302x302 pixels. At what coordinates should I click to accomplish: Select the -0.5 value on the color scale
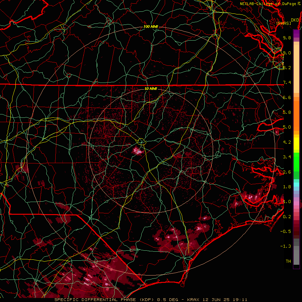(x=286, y=232)
